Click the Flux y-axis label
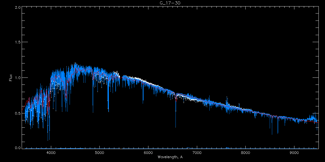This screenshot has height=162, width=325. tap(11, 78)
